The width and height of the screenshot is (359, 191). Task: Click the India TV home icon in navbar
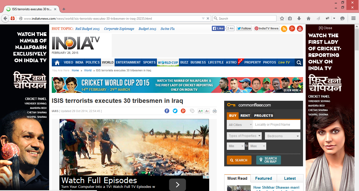tap(57, 62)
